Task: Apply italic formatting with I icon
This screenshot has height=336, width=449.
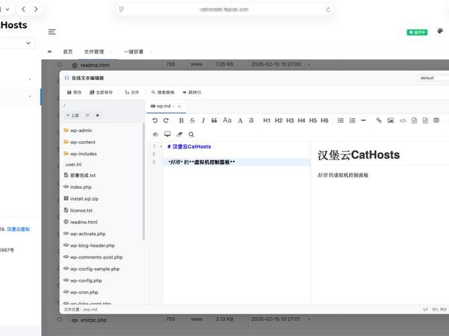Action: 203,120
